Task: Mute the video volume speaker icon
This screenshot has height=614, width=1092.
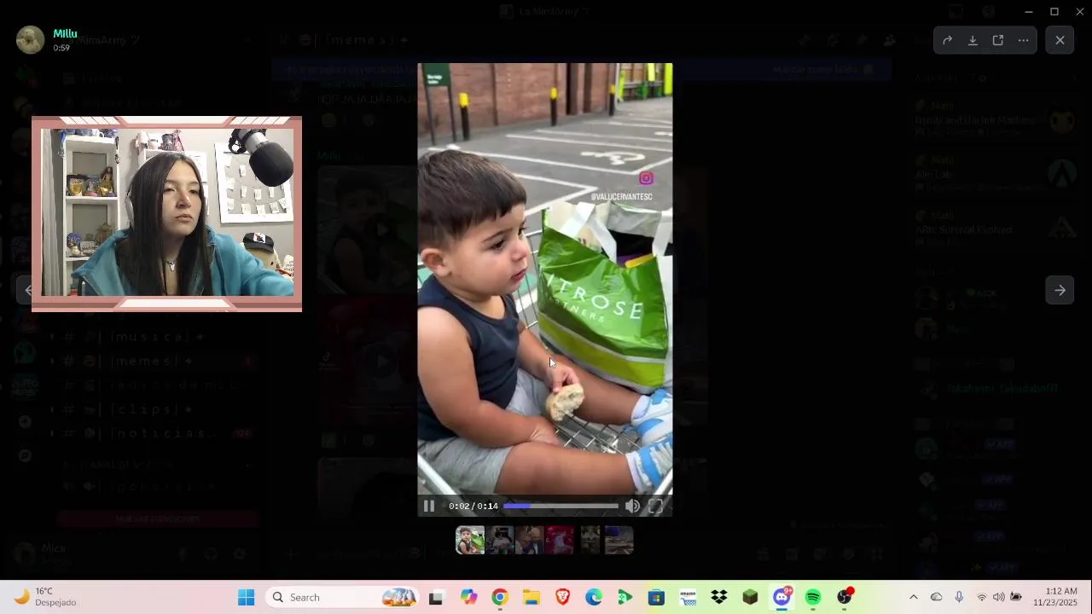Action: (x=632, y=506)
